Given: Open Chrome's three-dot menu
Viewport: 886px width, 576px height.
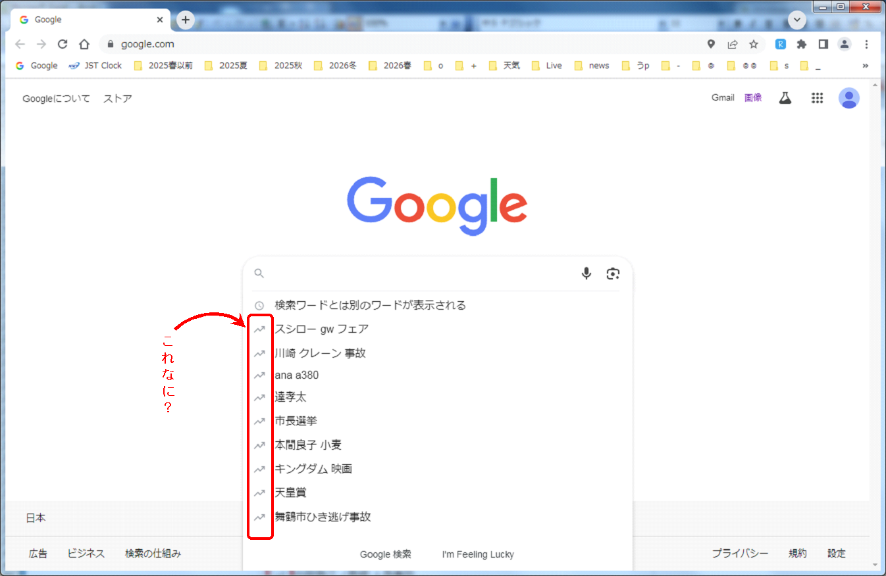Looking at the screenshot, I should coord(866,44).
